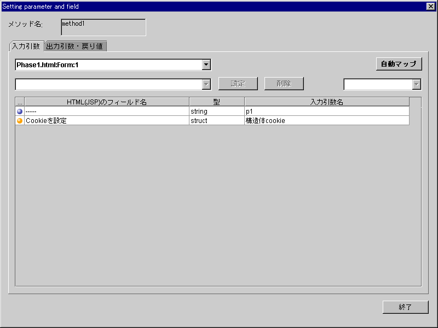This screenshot has height=328, width=438.
Task: Click the X in the title bar
Action: click(x=431, y=6)
